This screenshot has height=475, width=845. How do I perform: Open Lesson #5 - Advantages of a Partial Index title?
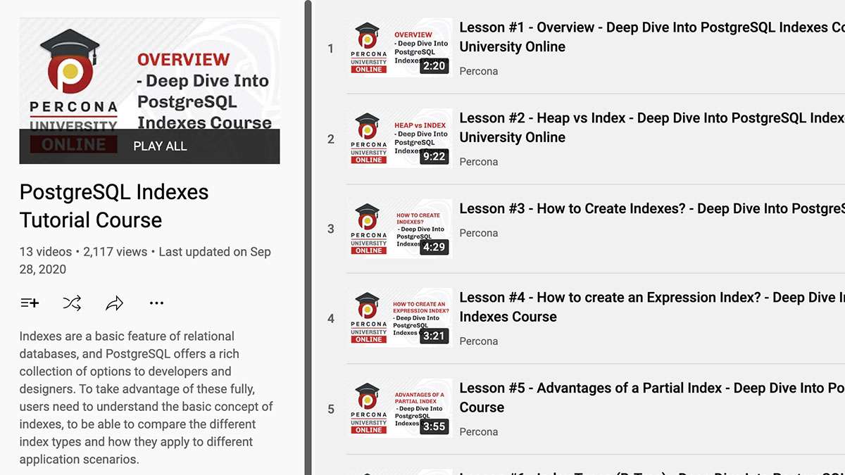pos(652,398)
